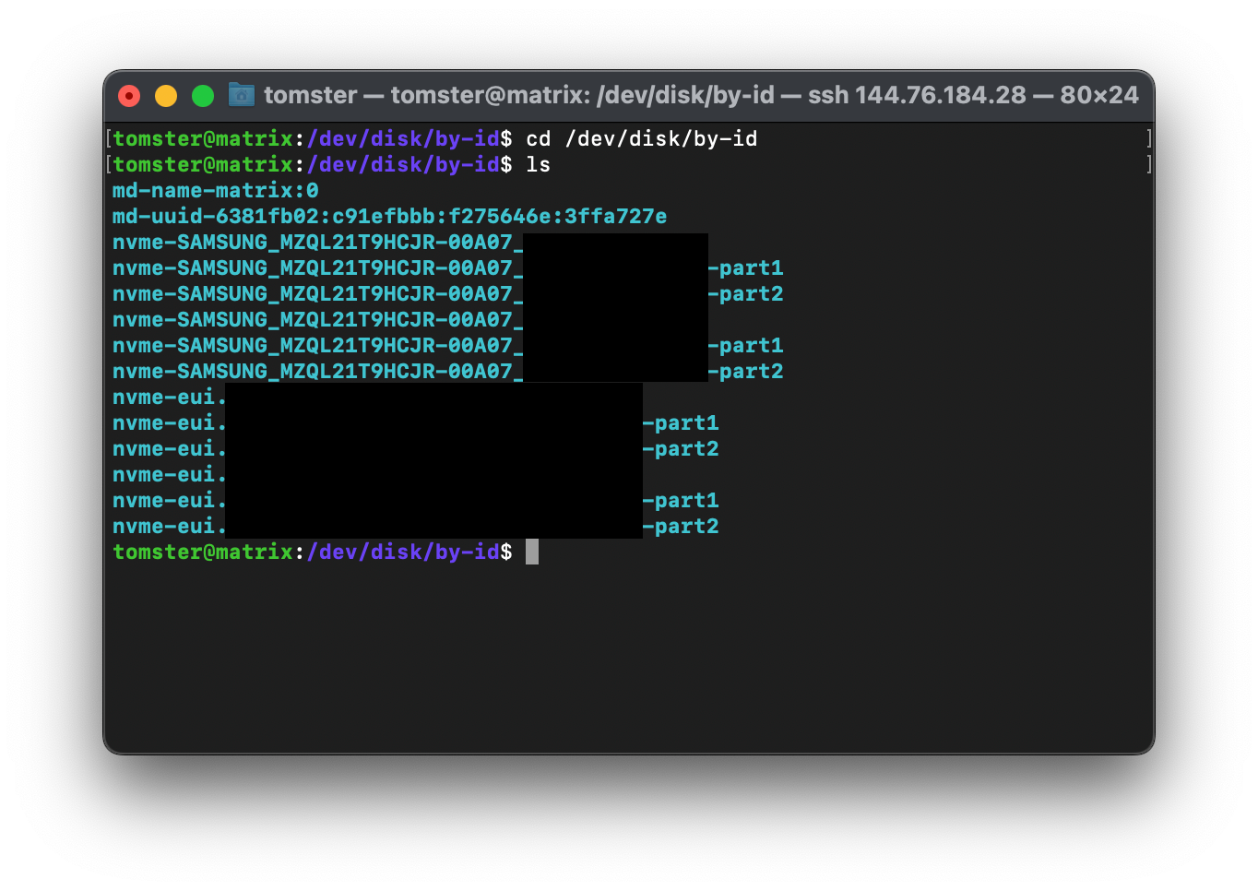Click the block cursor at the final prompt
The width and height of the screenshot is (1258, 891).
(532, 552)
